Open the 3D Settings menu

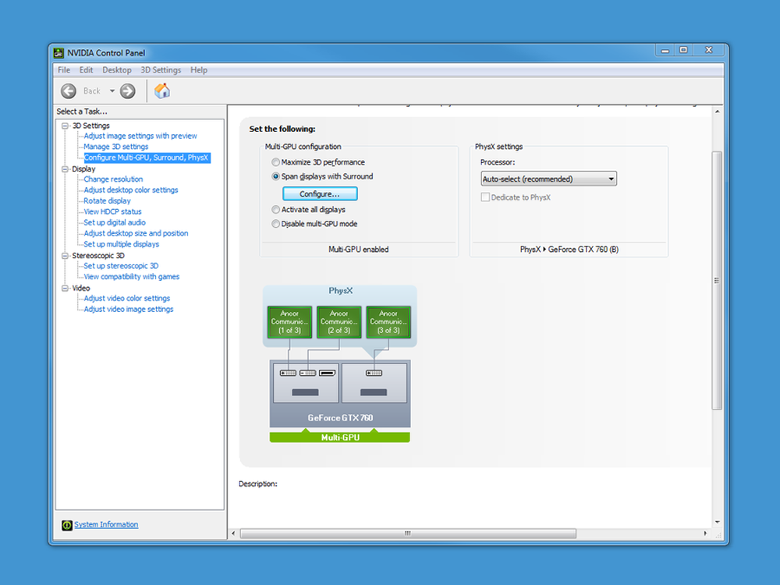pyautogui.click(x=161, y=70)
